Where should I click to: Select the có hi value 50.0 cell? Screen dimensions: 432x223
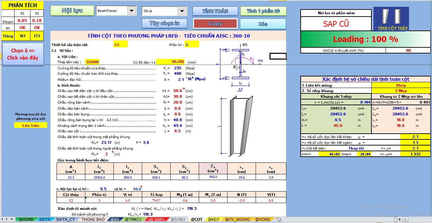pos(137,189)
